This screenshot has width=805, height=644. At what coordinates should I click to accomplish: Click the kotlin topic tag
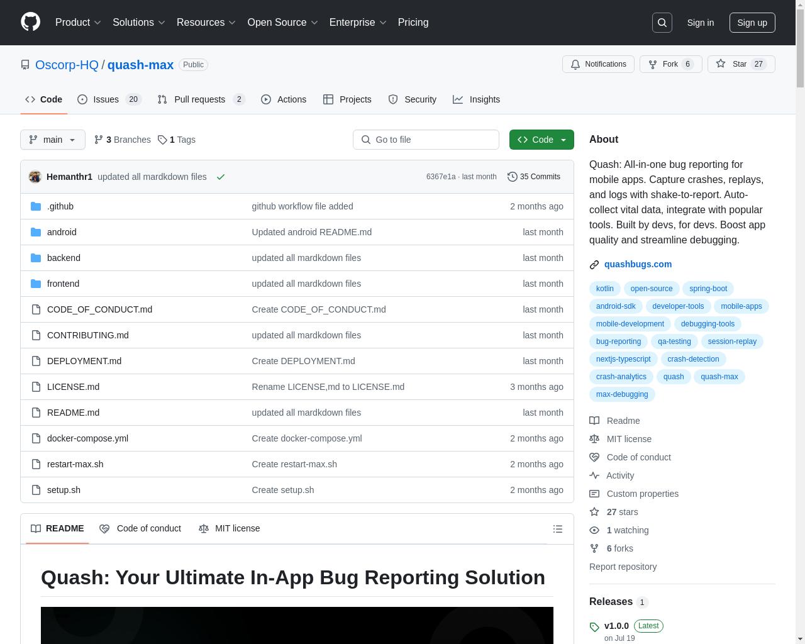(x=605, y=289)
